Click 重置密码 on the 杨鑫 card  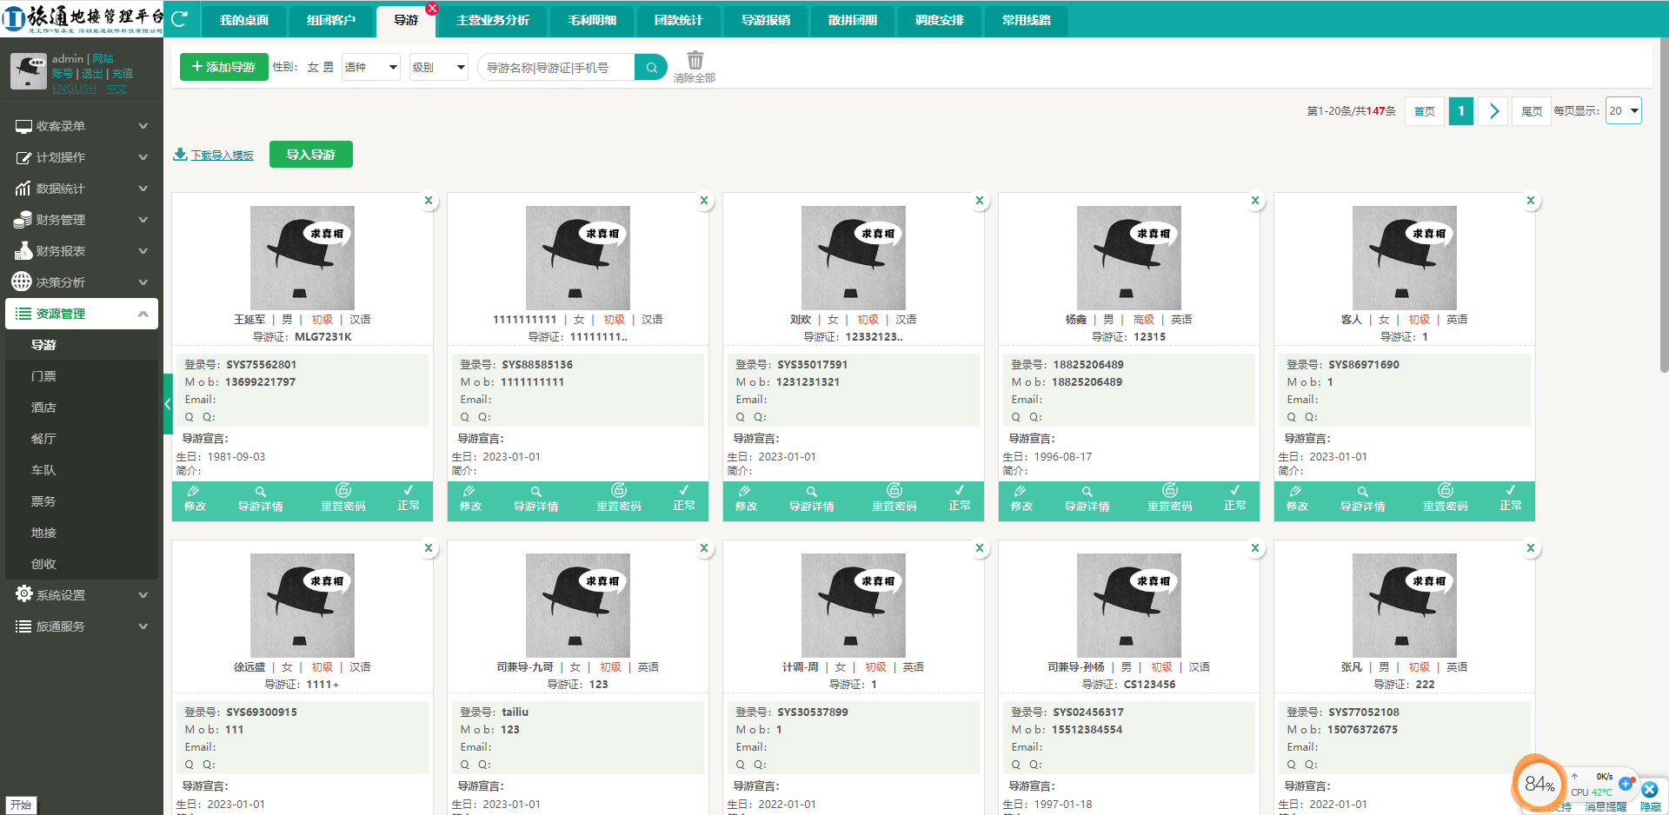pos(1170,499)
